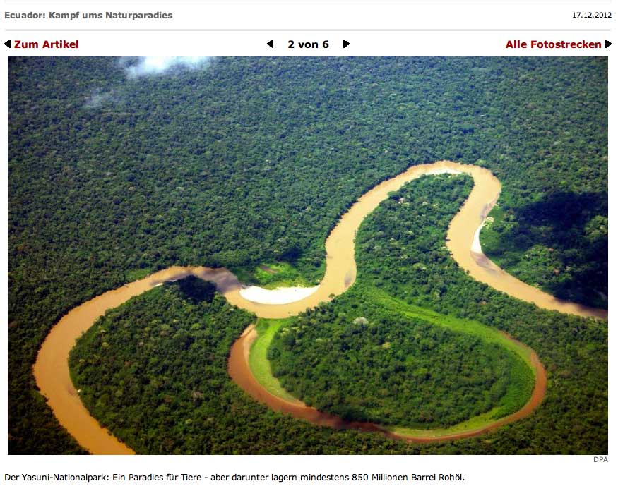Click the black arrow right of Alle Fotostrecken

tap(608, 44)
